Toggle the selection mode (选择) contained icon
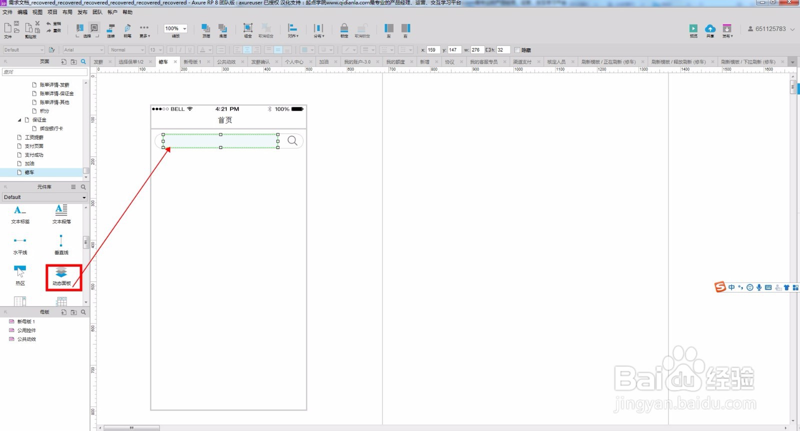 pyautogui.click(x=94, y=28)
